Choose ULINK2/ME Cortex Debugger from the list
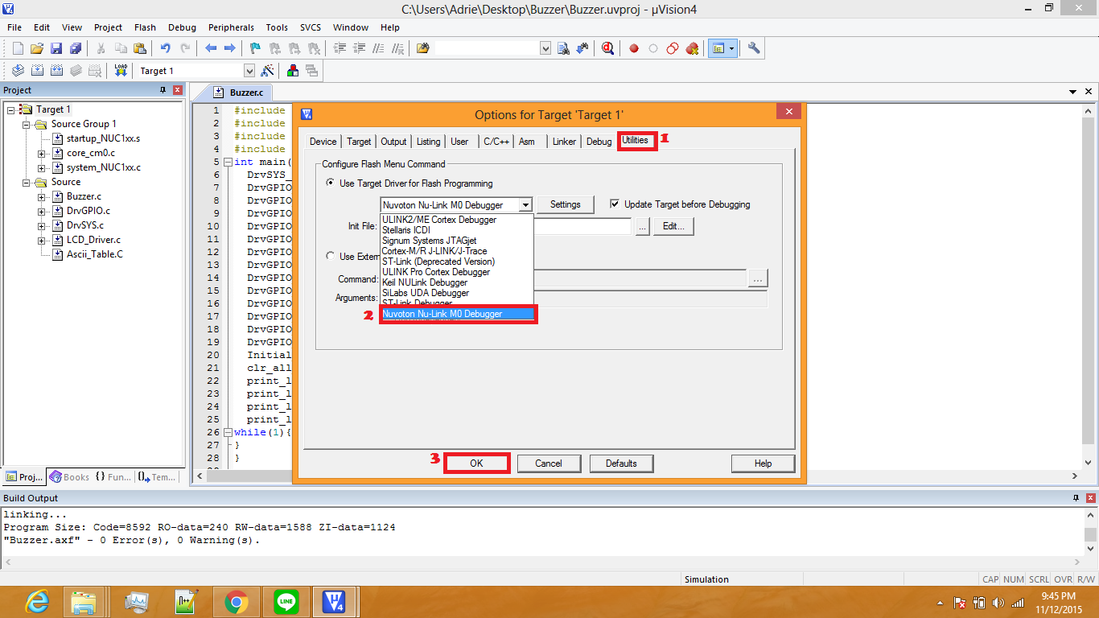1099x618 pixels. tap(457, 220)
